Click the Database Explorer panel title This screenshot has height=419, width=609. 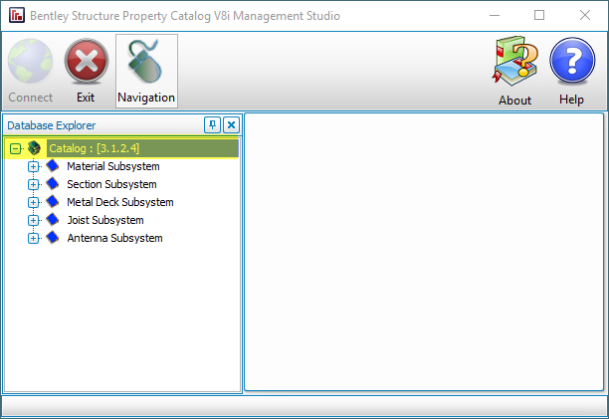pyautogui.click(x=52, y=125)
